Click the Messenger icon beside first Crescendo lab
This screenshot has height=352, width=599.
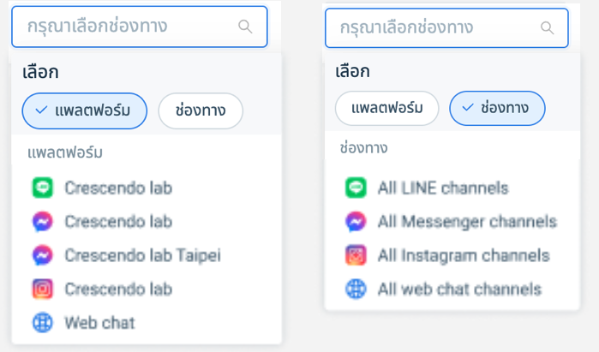click(42, 222)
